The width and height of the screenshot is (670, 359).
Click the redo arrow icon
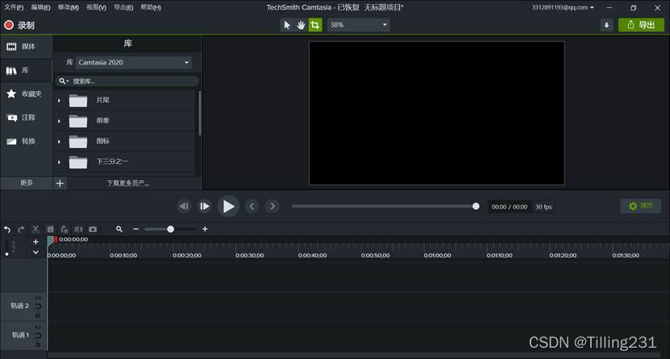click(x=21, y=229)
